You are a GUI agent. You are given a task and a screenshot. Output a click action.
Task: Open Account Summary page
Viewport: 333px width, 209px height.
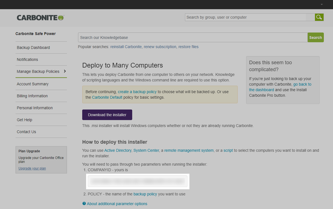tap(32, 84)
